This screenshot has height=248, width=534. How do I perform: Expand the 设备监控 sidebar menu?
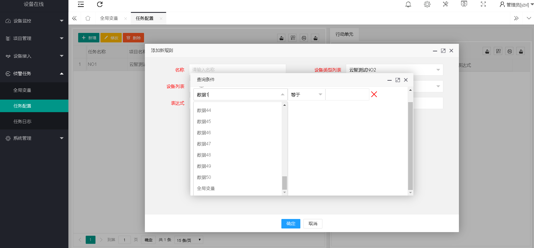[34, 21]
